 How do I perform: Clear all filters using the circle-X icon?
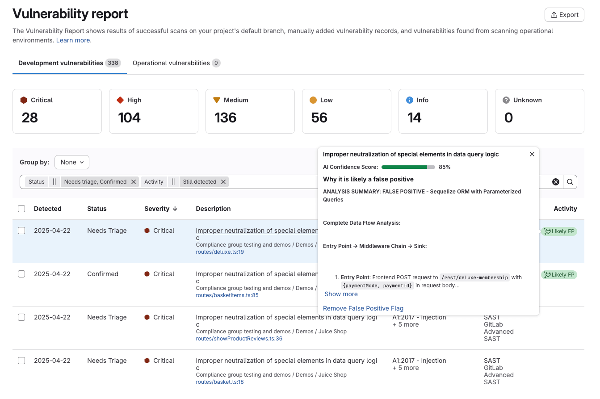coord(556,182)
